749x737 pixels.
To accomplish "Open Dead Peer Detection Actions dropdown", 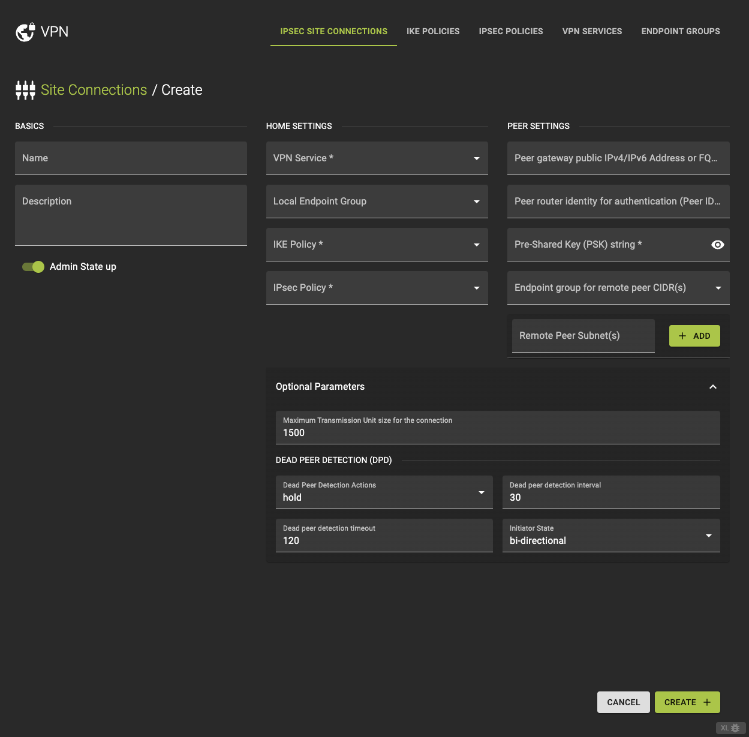I will [384, 492].
